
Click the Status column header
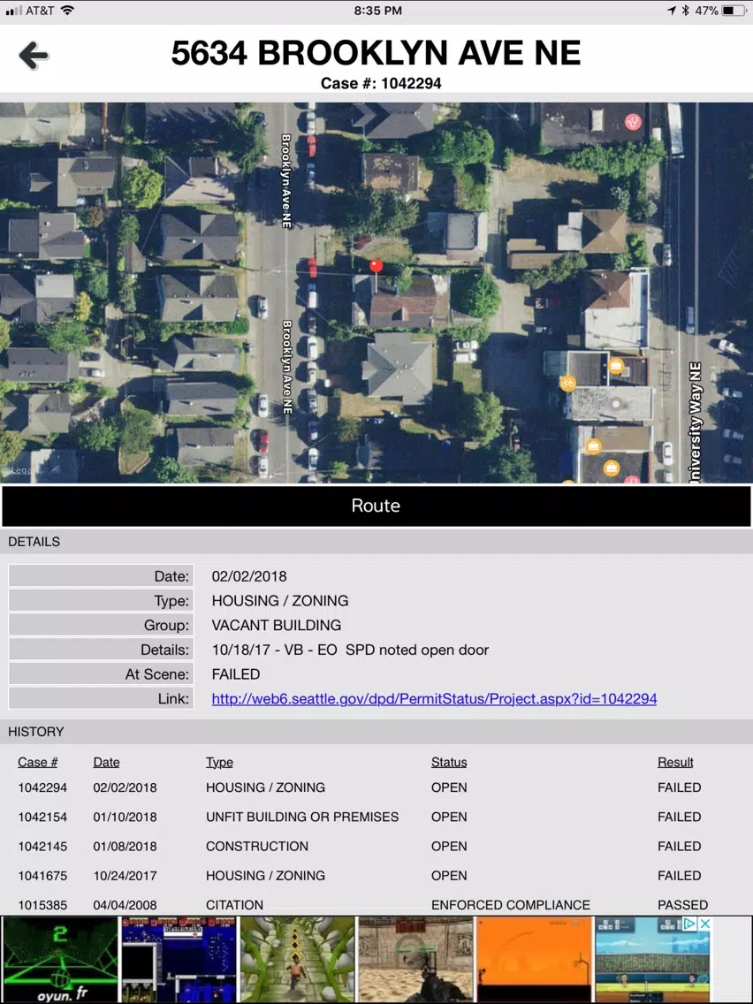click(449, 762)
